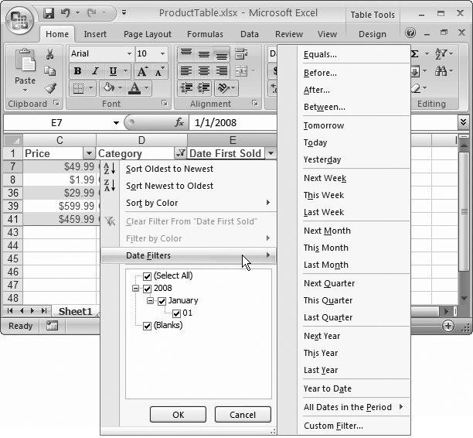Open the Price column filter dropdown
This screenshot has width=473, height=438.
(x=88, y=153)
